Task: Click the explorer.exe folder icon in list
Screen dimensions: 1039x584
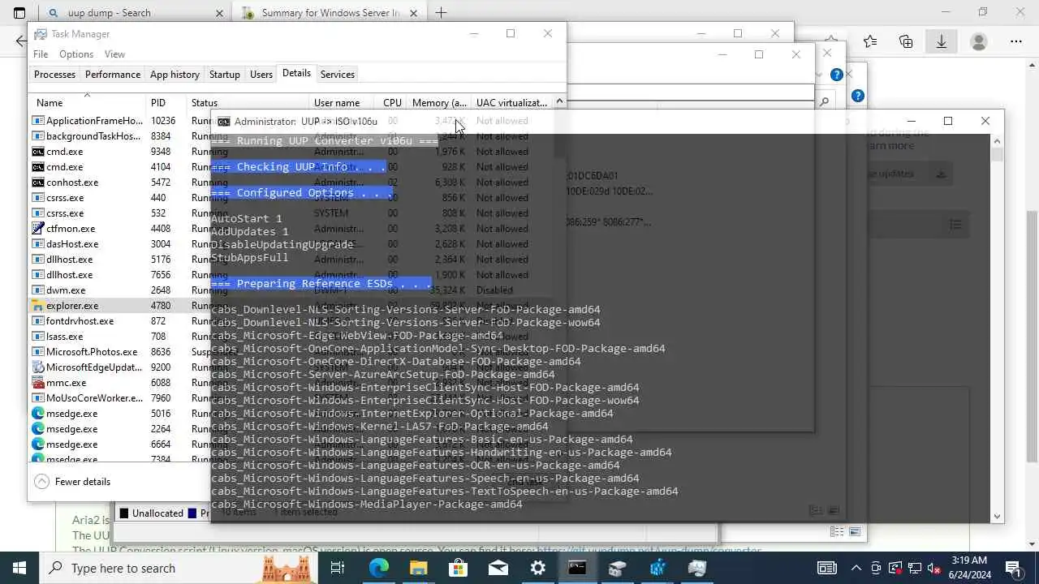Action: [x=37, y=306]
